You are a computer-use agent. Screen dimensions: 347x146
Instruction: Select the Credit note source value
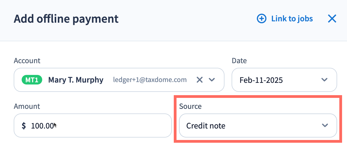pyautogui.click(x=206, y=126)
